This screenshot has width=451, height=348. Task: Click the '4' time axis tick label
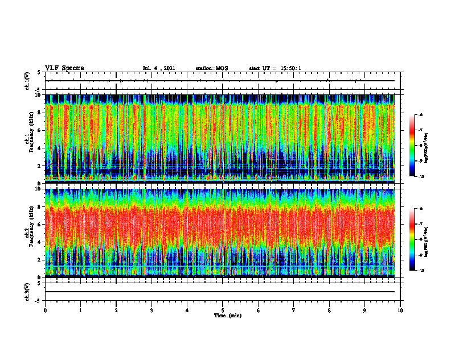click(x=187, y=310)
